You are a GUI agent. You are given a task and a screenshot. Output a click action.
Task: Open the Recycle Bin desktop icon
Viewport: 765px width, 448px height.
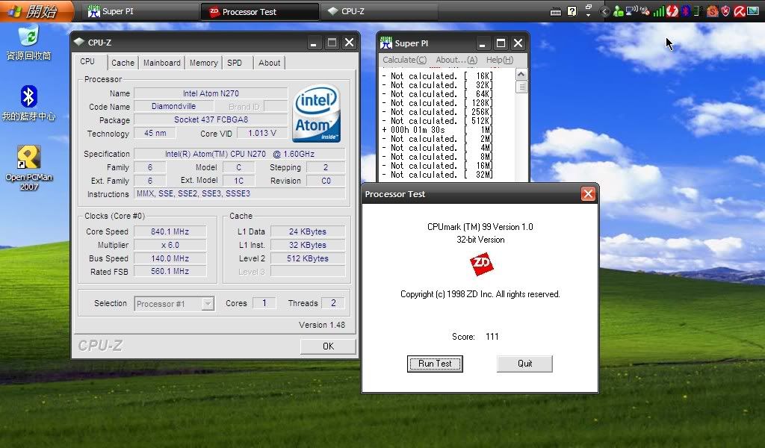(29, 43)
